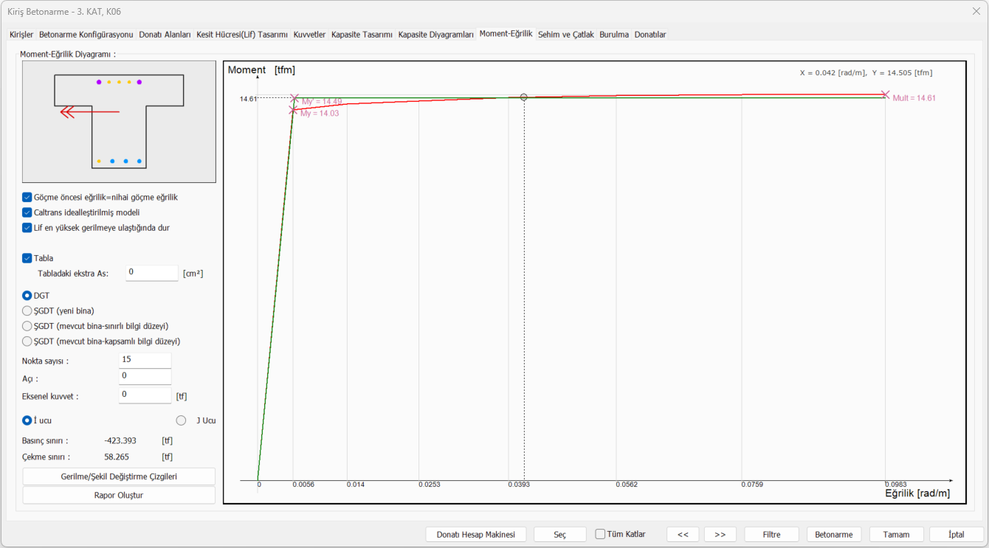
Task: Toggle Lif en yüksek gerilmeye ulaştığında dur
Action: (27, 228)
